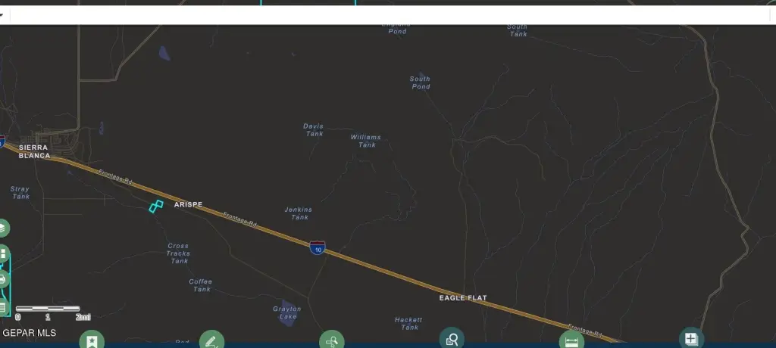Open the widget right of the pencil

(331, 340)
